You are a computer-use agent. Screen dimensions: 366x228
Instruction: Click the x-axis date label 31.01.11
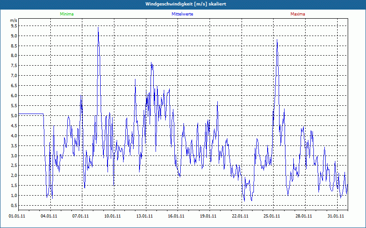[x=336, y=216]
